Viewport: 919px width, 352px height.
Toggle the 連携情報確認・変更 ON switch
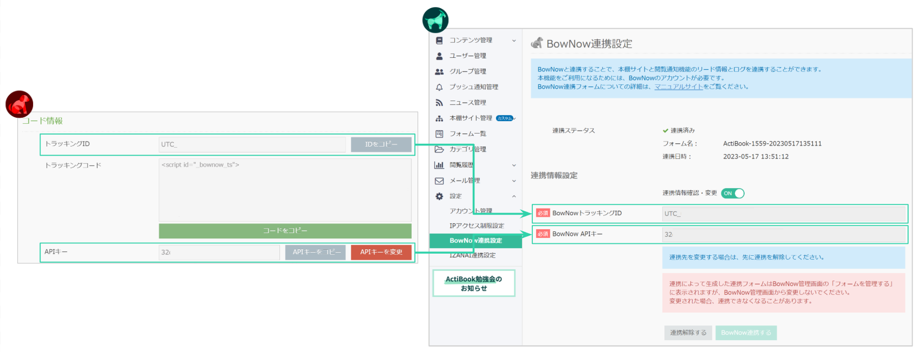pyautogui.click(x=733, y=194)
